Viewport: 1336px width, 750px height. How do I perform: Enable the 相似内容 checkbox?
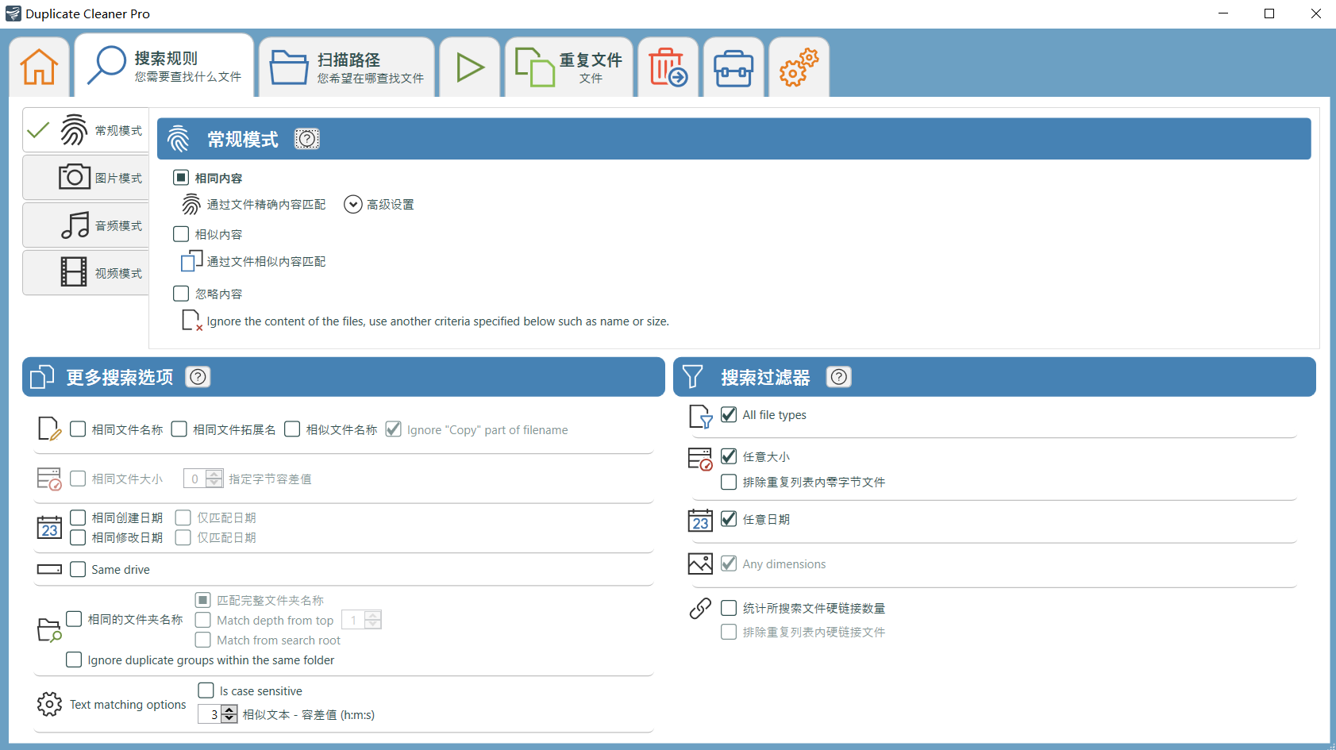pyautogui.click(x=181, y=234)
